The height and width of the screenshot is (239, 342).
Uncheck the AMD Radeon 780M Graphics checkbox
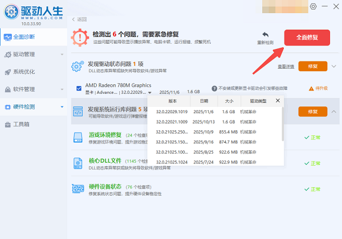tap(79, 88)
